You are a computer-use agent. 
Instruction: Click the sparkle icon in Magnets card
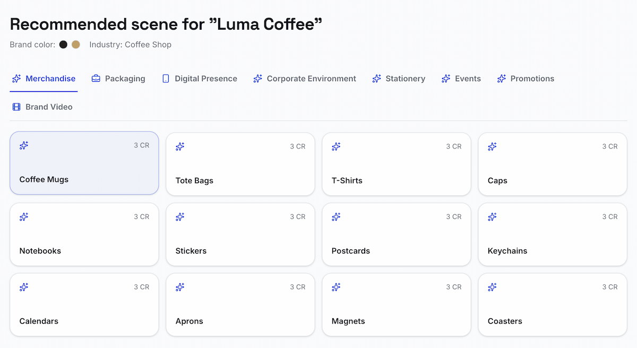[x=336, y=287]
